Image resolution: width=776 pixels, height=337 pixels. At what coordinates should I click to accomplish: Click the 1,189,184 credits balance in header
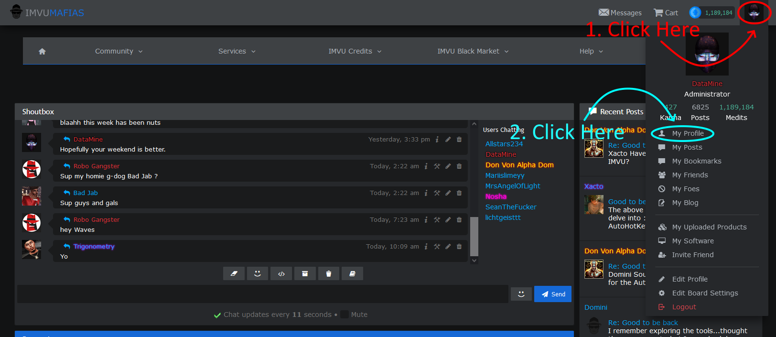(719, 13)
